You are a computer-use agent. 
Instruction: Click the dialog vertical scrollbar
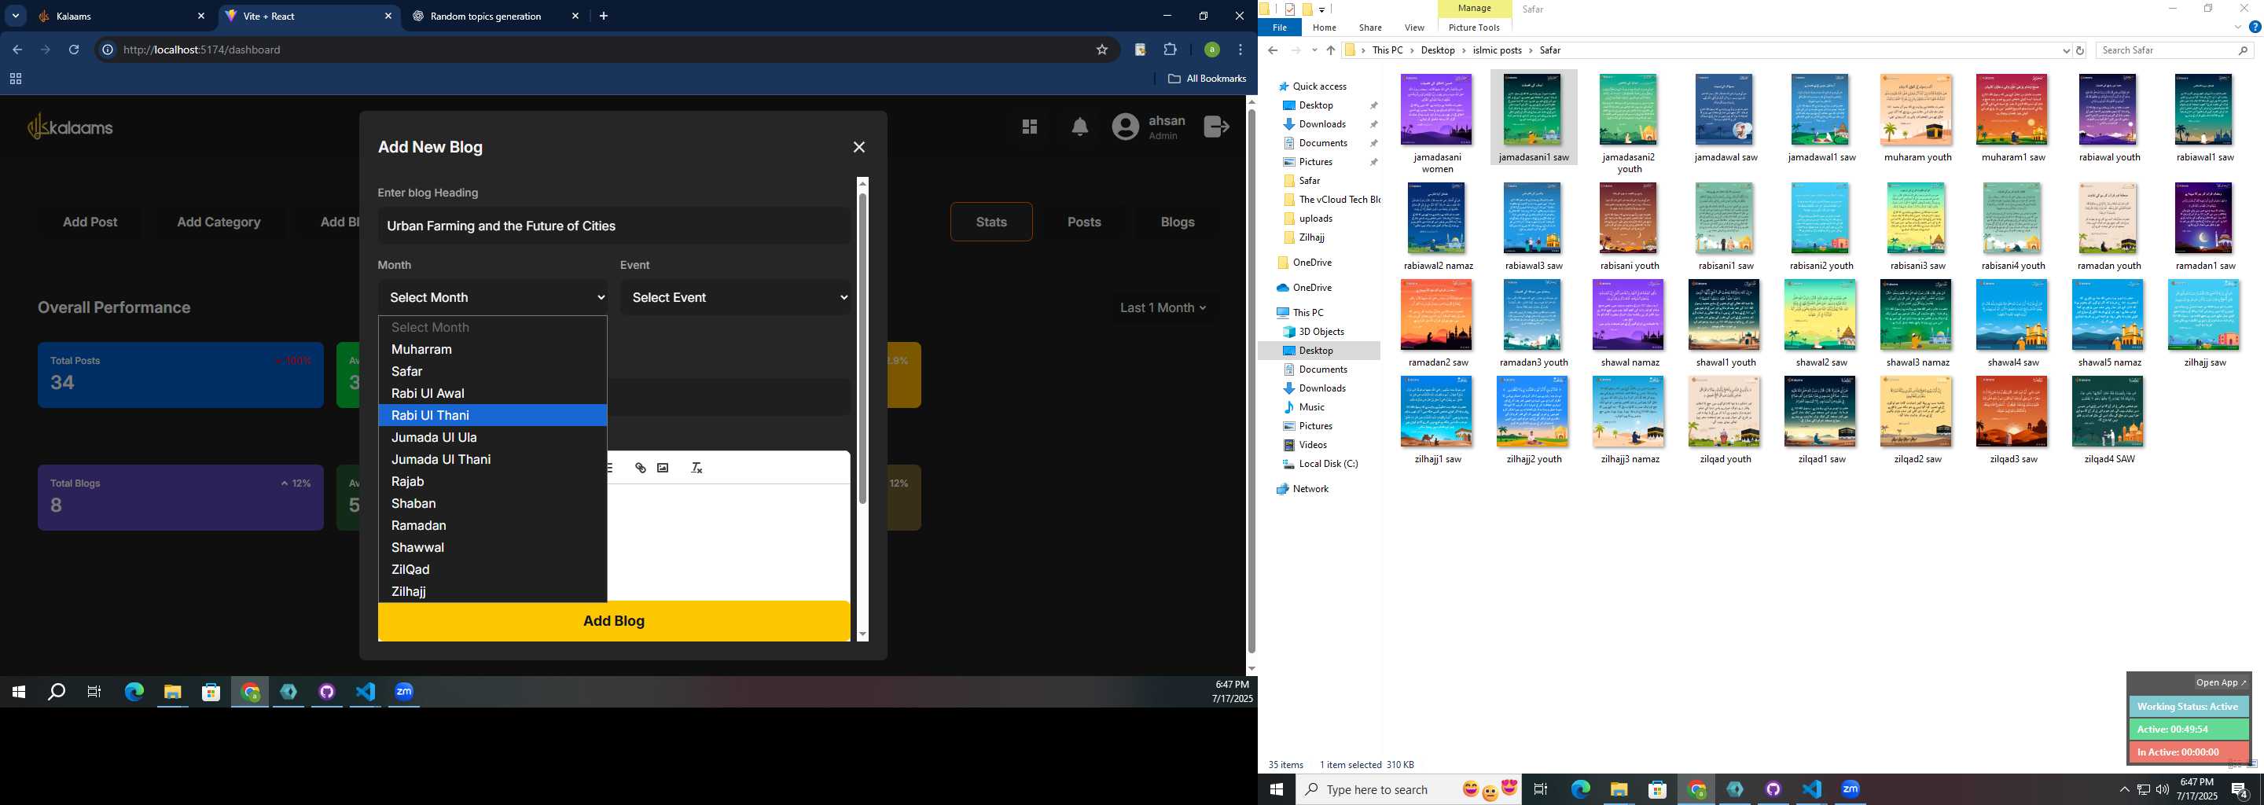click(862, 348)
